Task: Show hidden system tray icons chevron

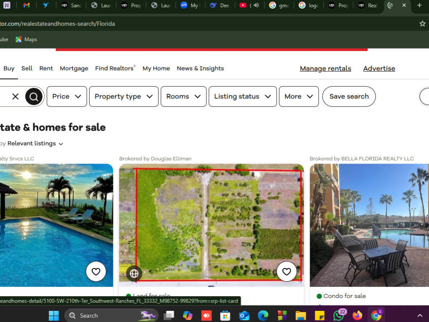Action: [420, 316]
